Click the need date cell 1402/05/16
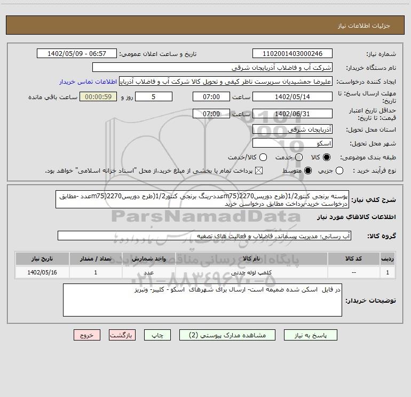The image size is (411, 397). (x=42, y=272)
